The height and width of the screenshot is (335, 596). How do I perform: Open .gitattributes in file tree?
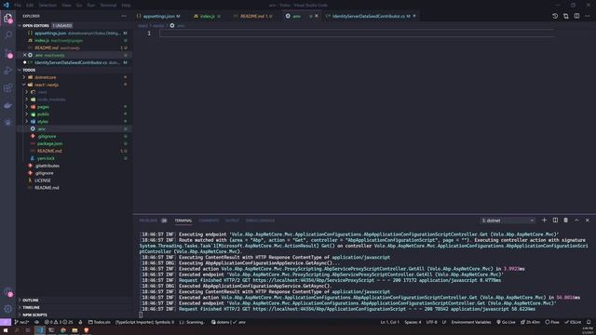click(x=47, y=166)
